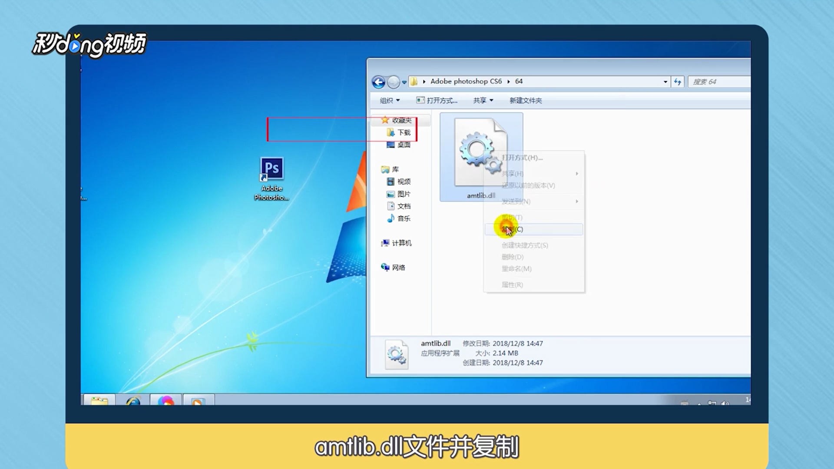Select 收藏夹 in the navigation pane

point(401,120)
